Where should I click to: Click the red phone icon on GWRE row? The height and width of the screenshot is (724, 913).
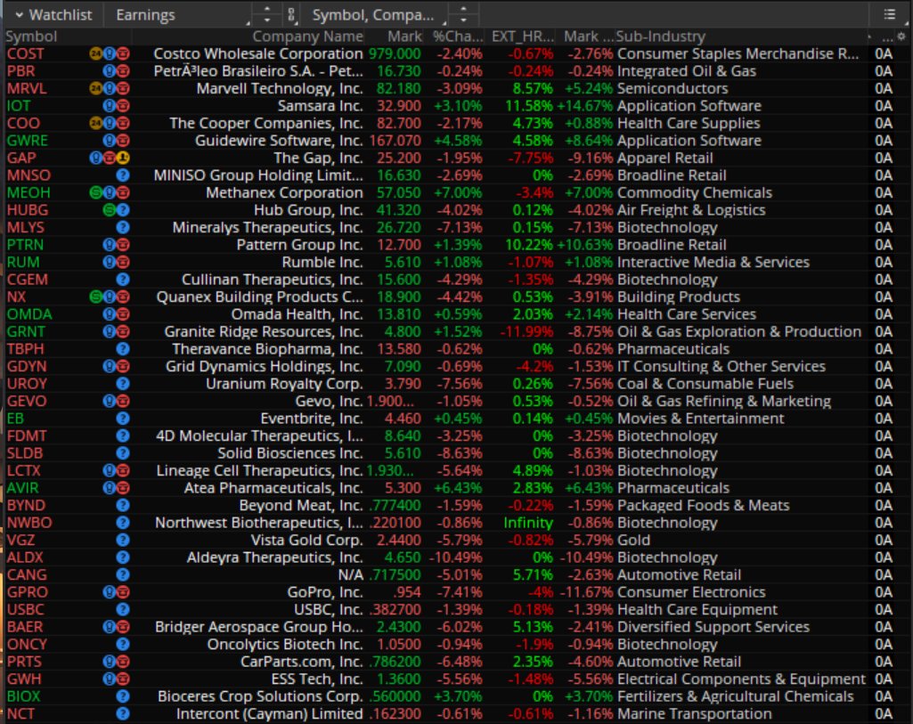pos(123,141)
